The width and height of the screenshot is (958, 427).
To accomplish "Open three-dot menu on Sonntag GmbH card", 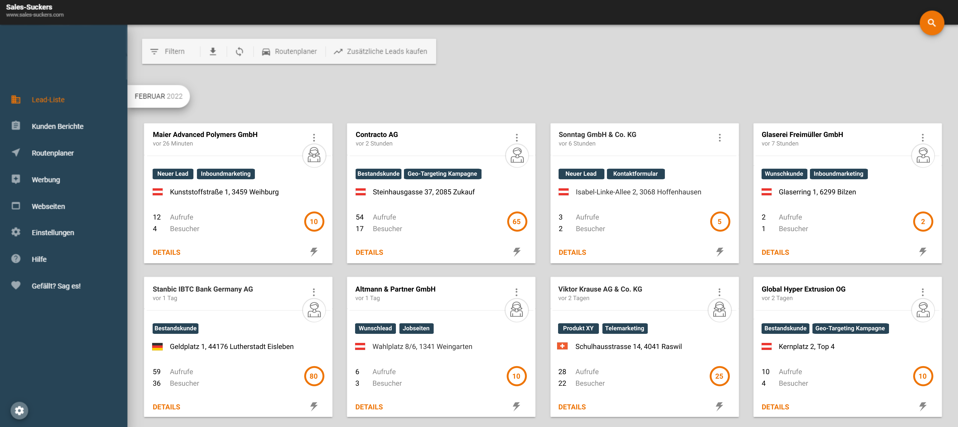I will click(x=720, y=137).
